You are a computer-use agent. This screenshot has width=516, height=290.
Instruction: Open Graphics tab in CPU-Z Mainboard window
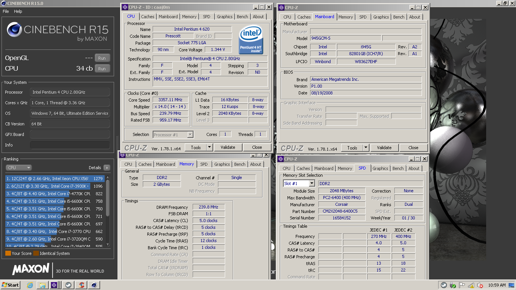tap(381, 17)
